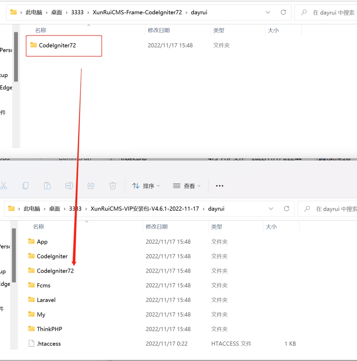Click search box in lower dayrui window
This screenshot has width=357, height=361.
[x=328, y=209]
